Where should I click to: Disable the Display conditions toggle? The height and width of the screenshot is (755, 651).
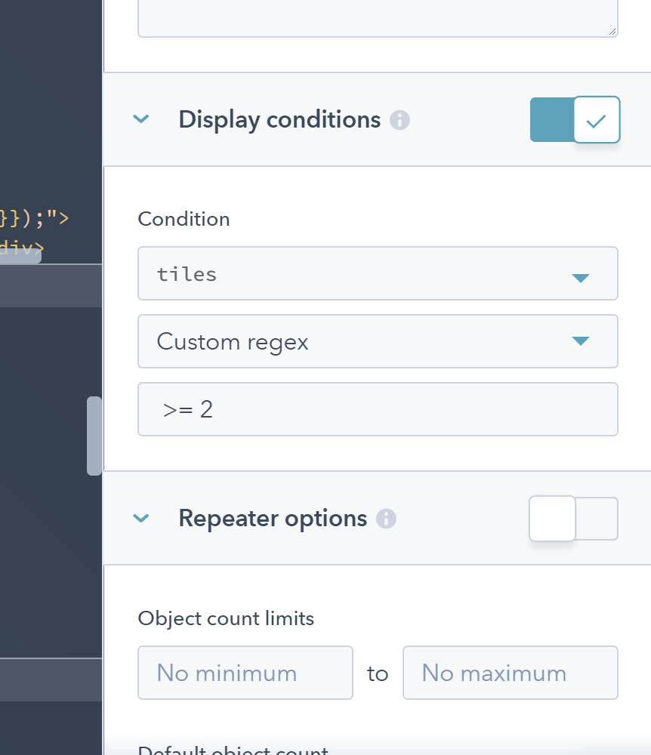tap(575, 119)
